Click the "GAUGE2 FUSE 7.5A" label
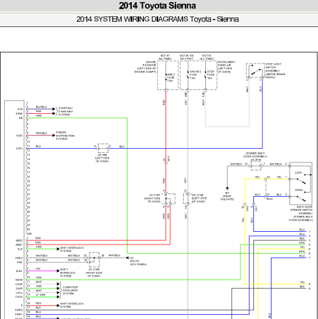 click(x=195, y=75)
